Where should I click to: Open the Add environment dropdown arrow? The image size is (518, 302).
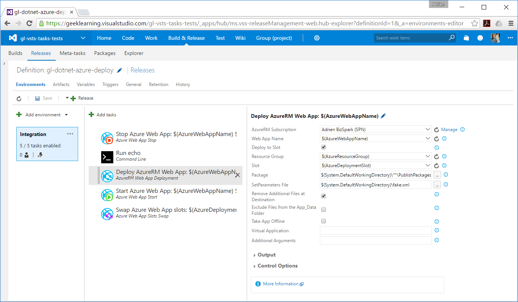click(66, 115)
